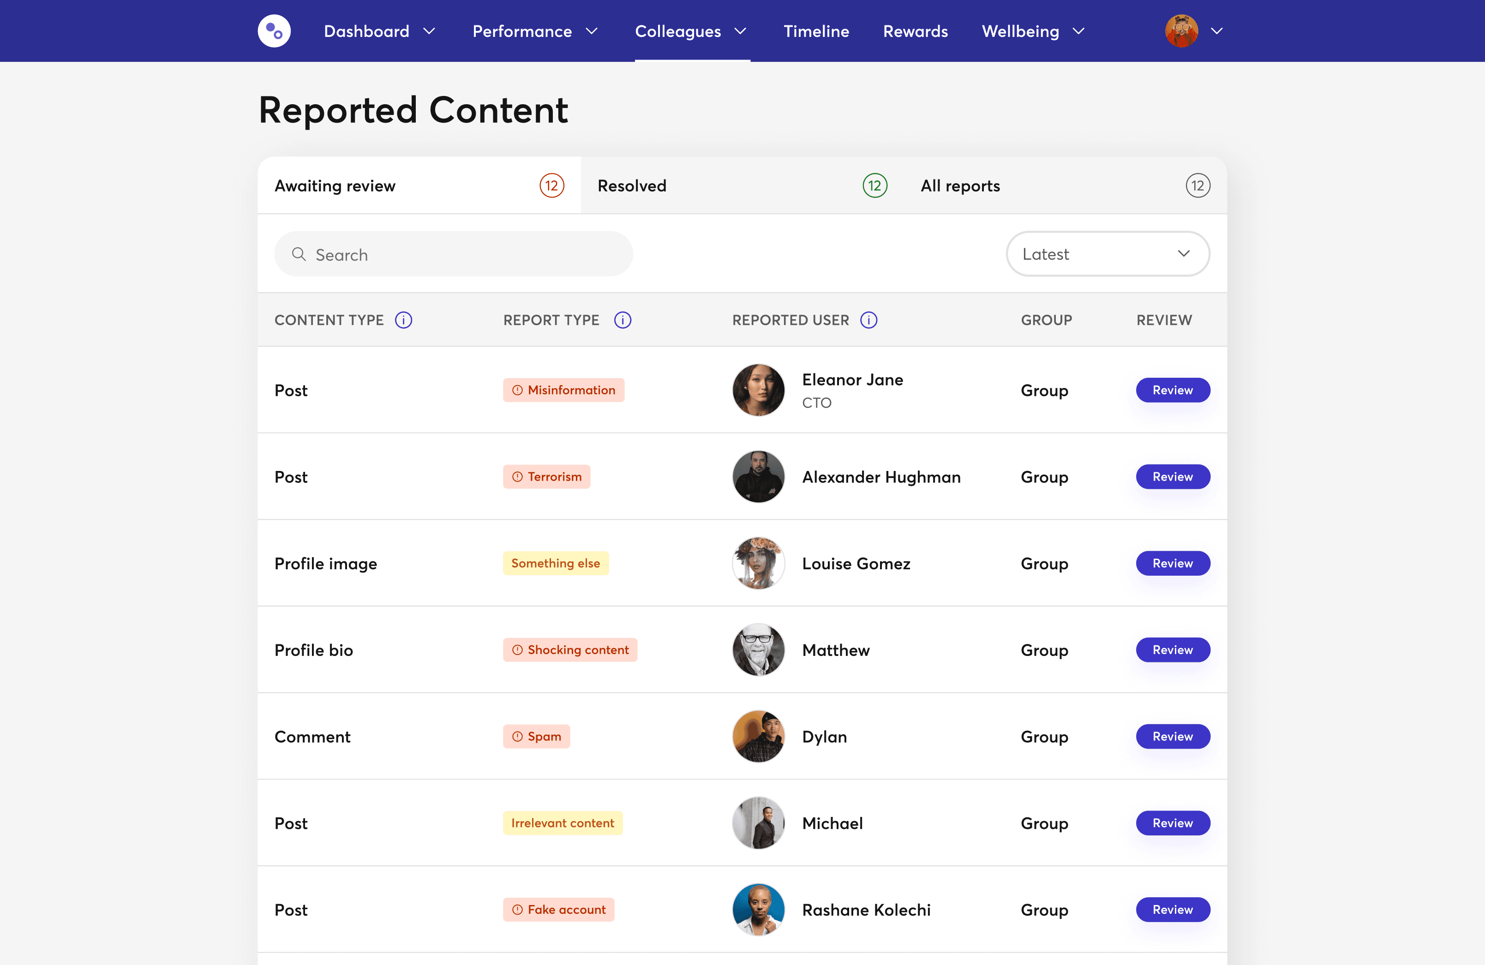Click the REVIEW column header

coord(1164,320)
